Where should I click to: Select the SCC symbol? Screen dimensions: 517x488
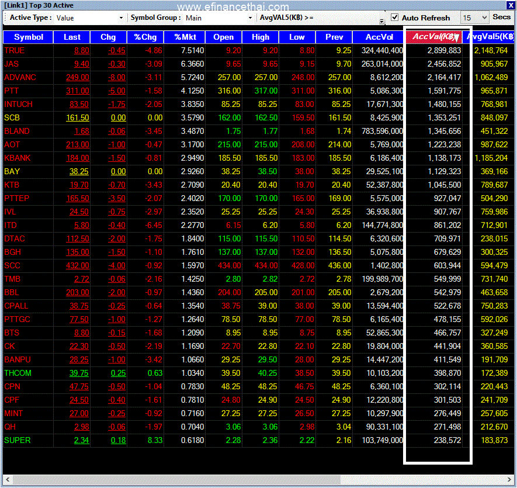tap(12, 265)
